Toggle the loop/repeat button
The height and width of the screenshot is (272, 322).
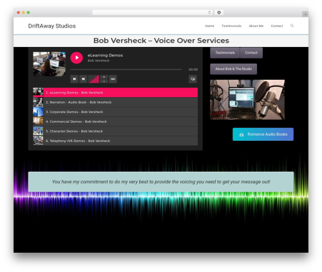click(113, 79)
